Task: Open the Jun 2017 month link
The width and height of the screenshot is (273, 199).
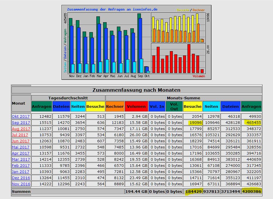Action: (x=21, y=141)
